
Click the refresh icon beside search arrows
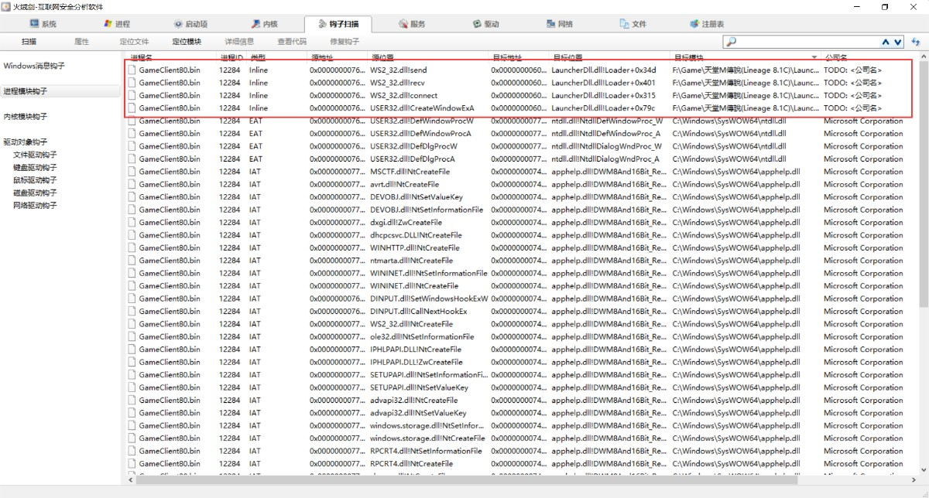917,42
